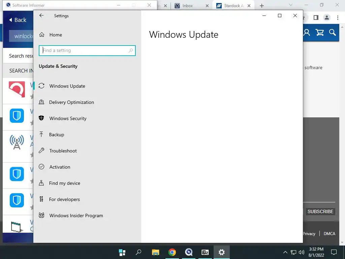The image size is (345, 259).
Task: Open the browser tab search dropdown
Action: pyautogui.click(x=291, y=5)
